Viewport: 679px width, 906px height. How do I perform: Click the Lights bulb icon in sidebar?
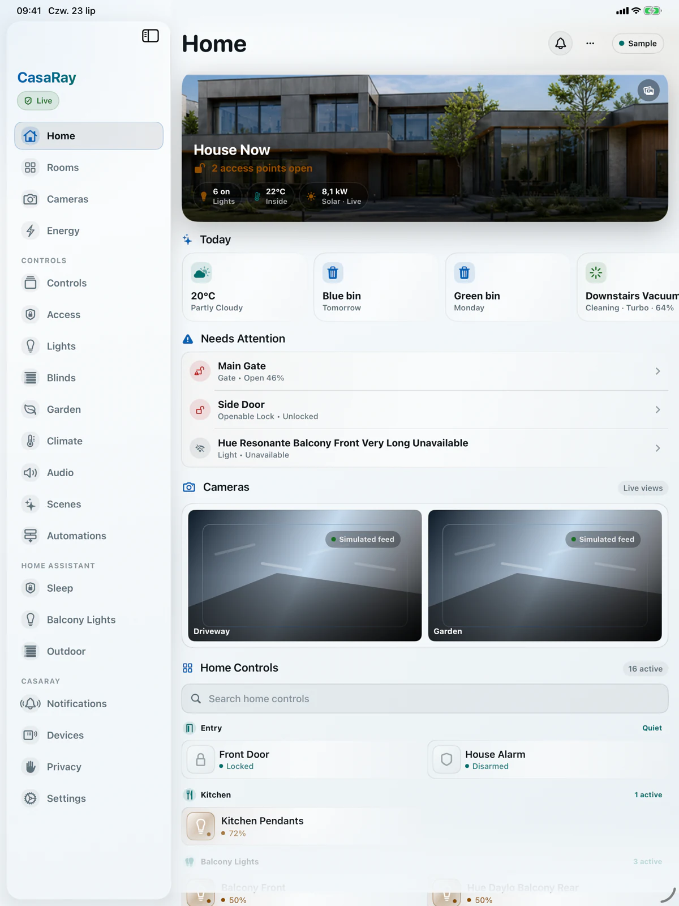click(x=31, y=347)
